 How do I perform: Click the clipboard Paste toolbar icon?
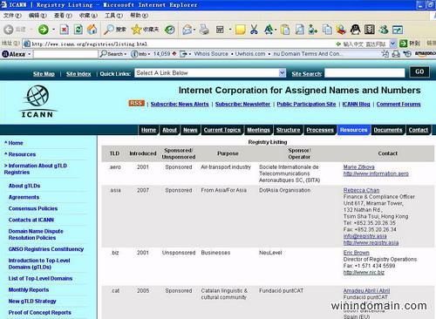285,30
